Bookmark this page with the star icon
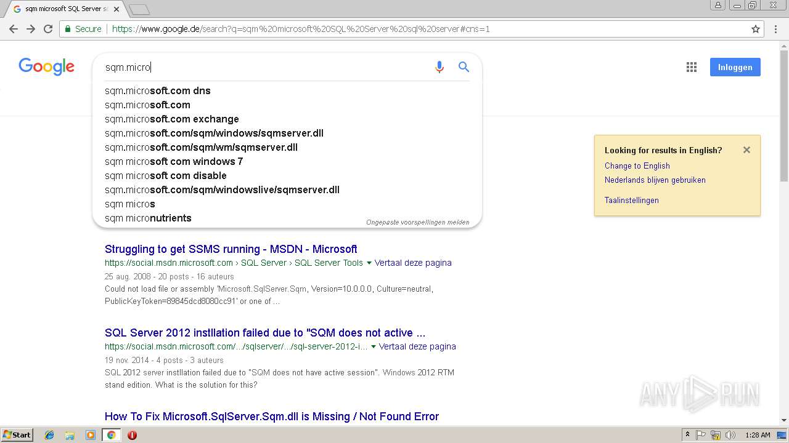 756,29
